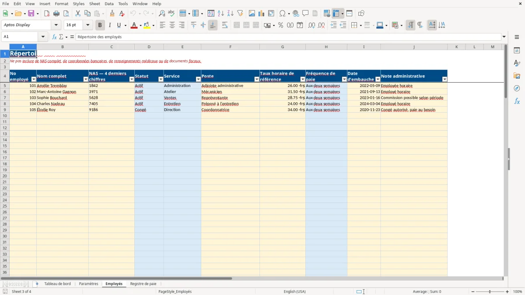The height and width of the screenshot is (295, 525).
Task: Click zoom in plus button
Action: pos(507,292)
